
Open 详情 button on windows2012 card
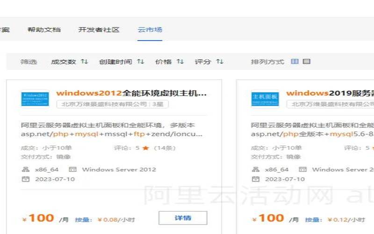coord(183,218)
